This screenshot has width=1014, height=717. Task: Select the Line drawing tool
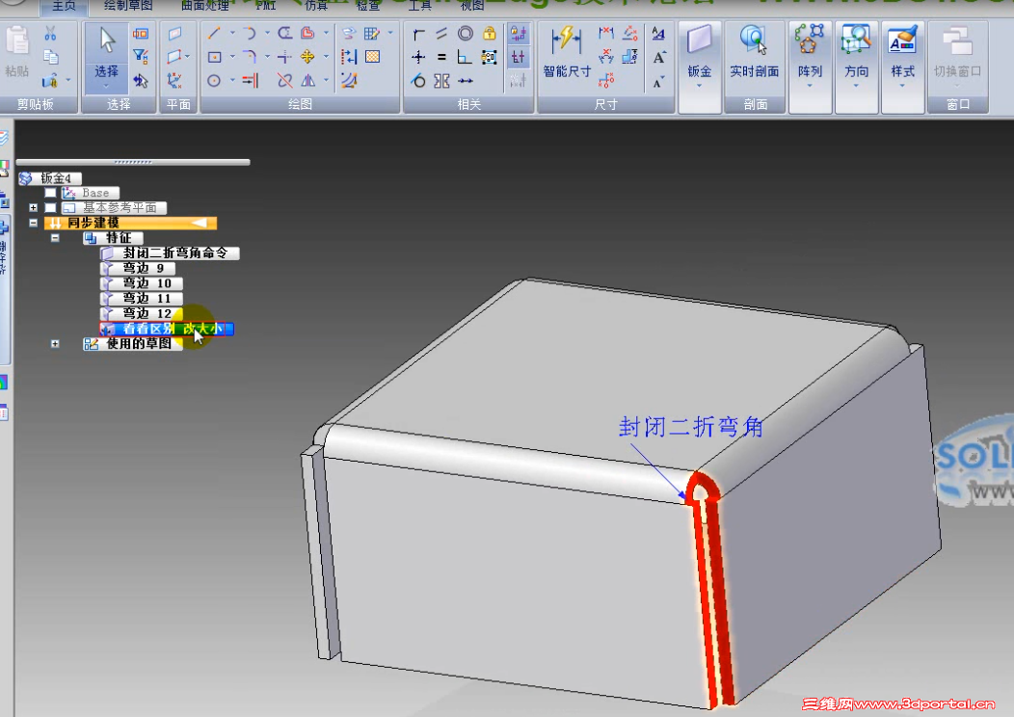(214, 33)
